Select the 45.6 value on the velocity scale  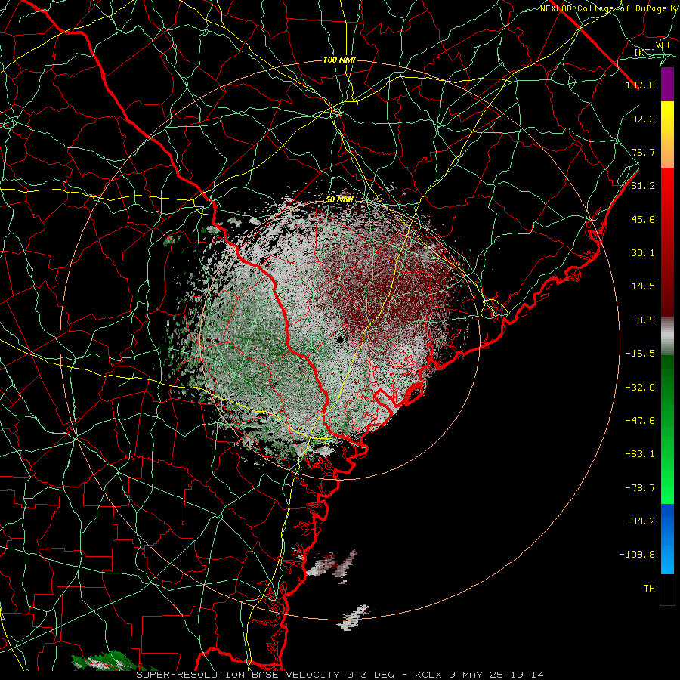643,219
